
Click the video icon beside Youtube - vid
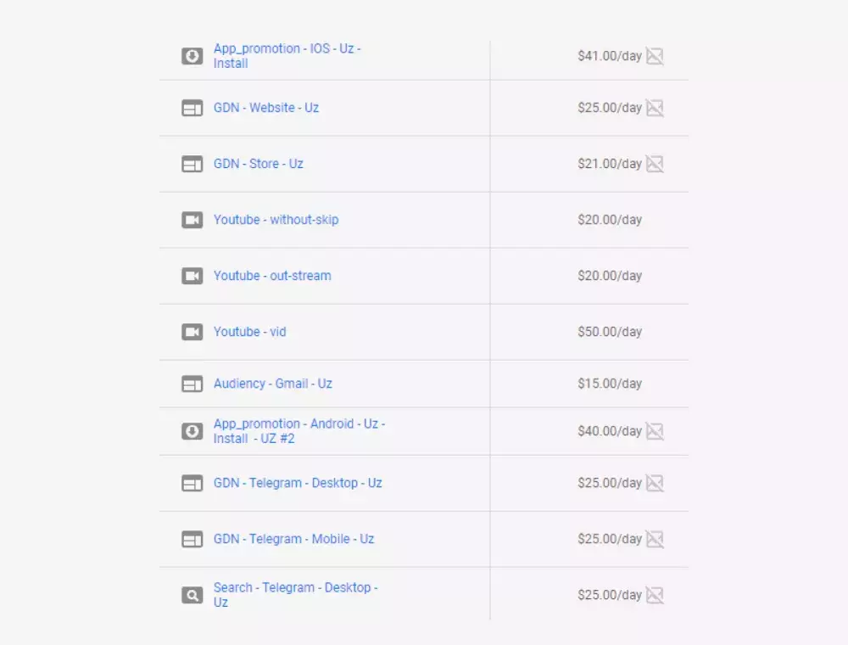[x=192, y=332]
